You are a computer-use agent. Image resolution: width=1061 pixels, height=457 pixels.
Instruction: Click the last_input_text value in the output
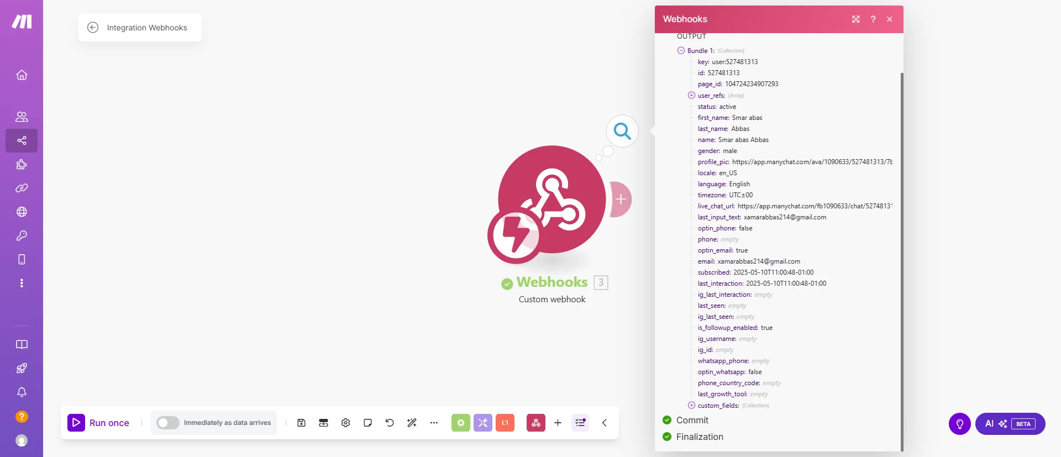pyautogui.click(x=785, y=217)
